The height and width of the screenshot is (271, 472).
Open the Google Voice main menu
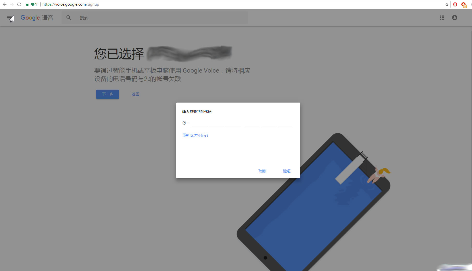pyautogui.click(x=10, y=18)
